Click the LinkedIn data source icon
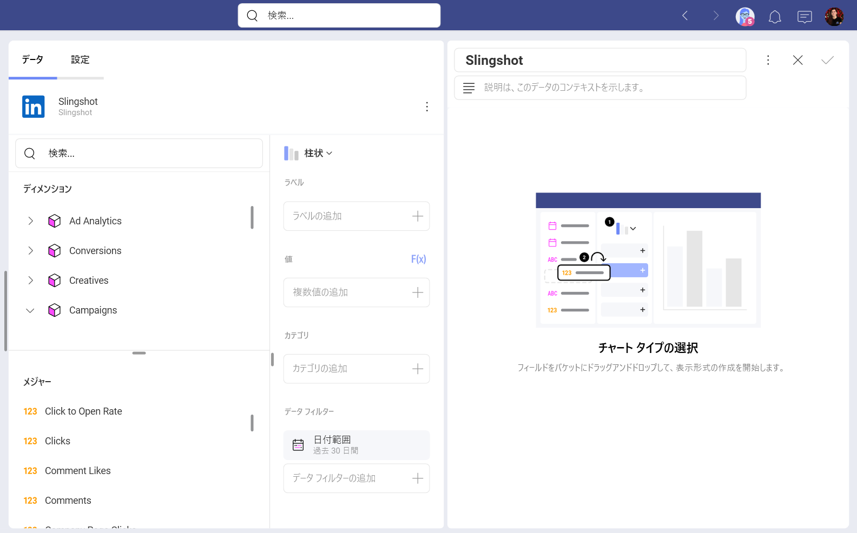 tap(34, 106)
